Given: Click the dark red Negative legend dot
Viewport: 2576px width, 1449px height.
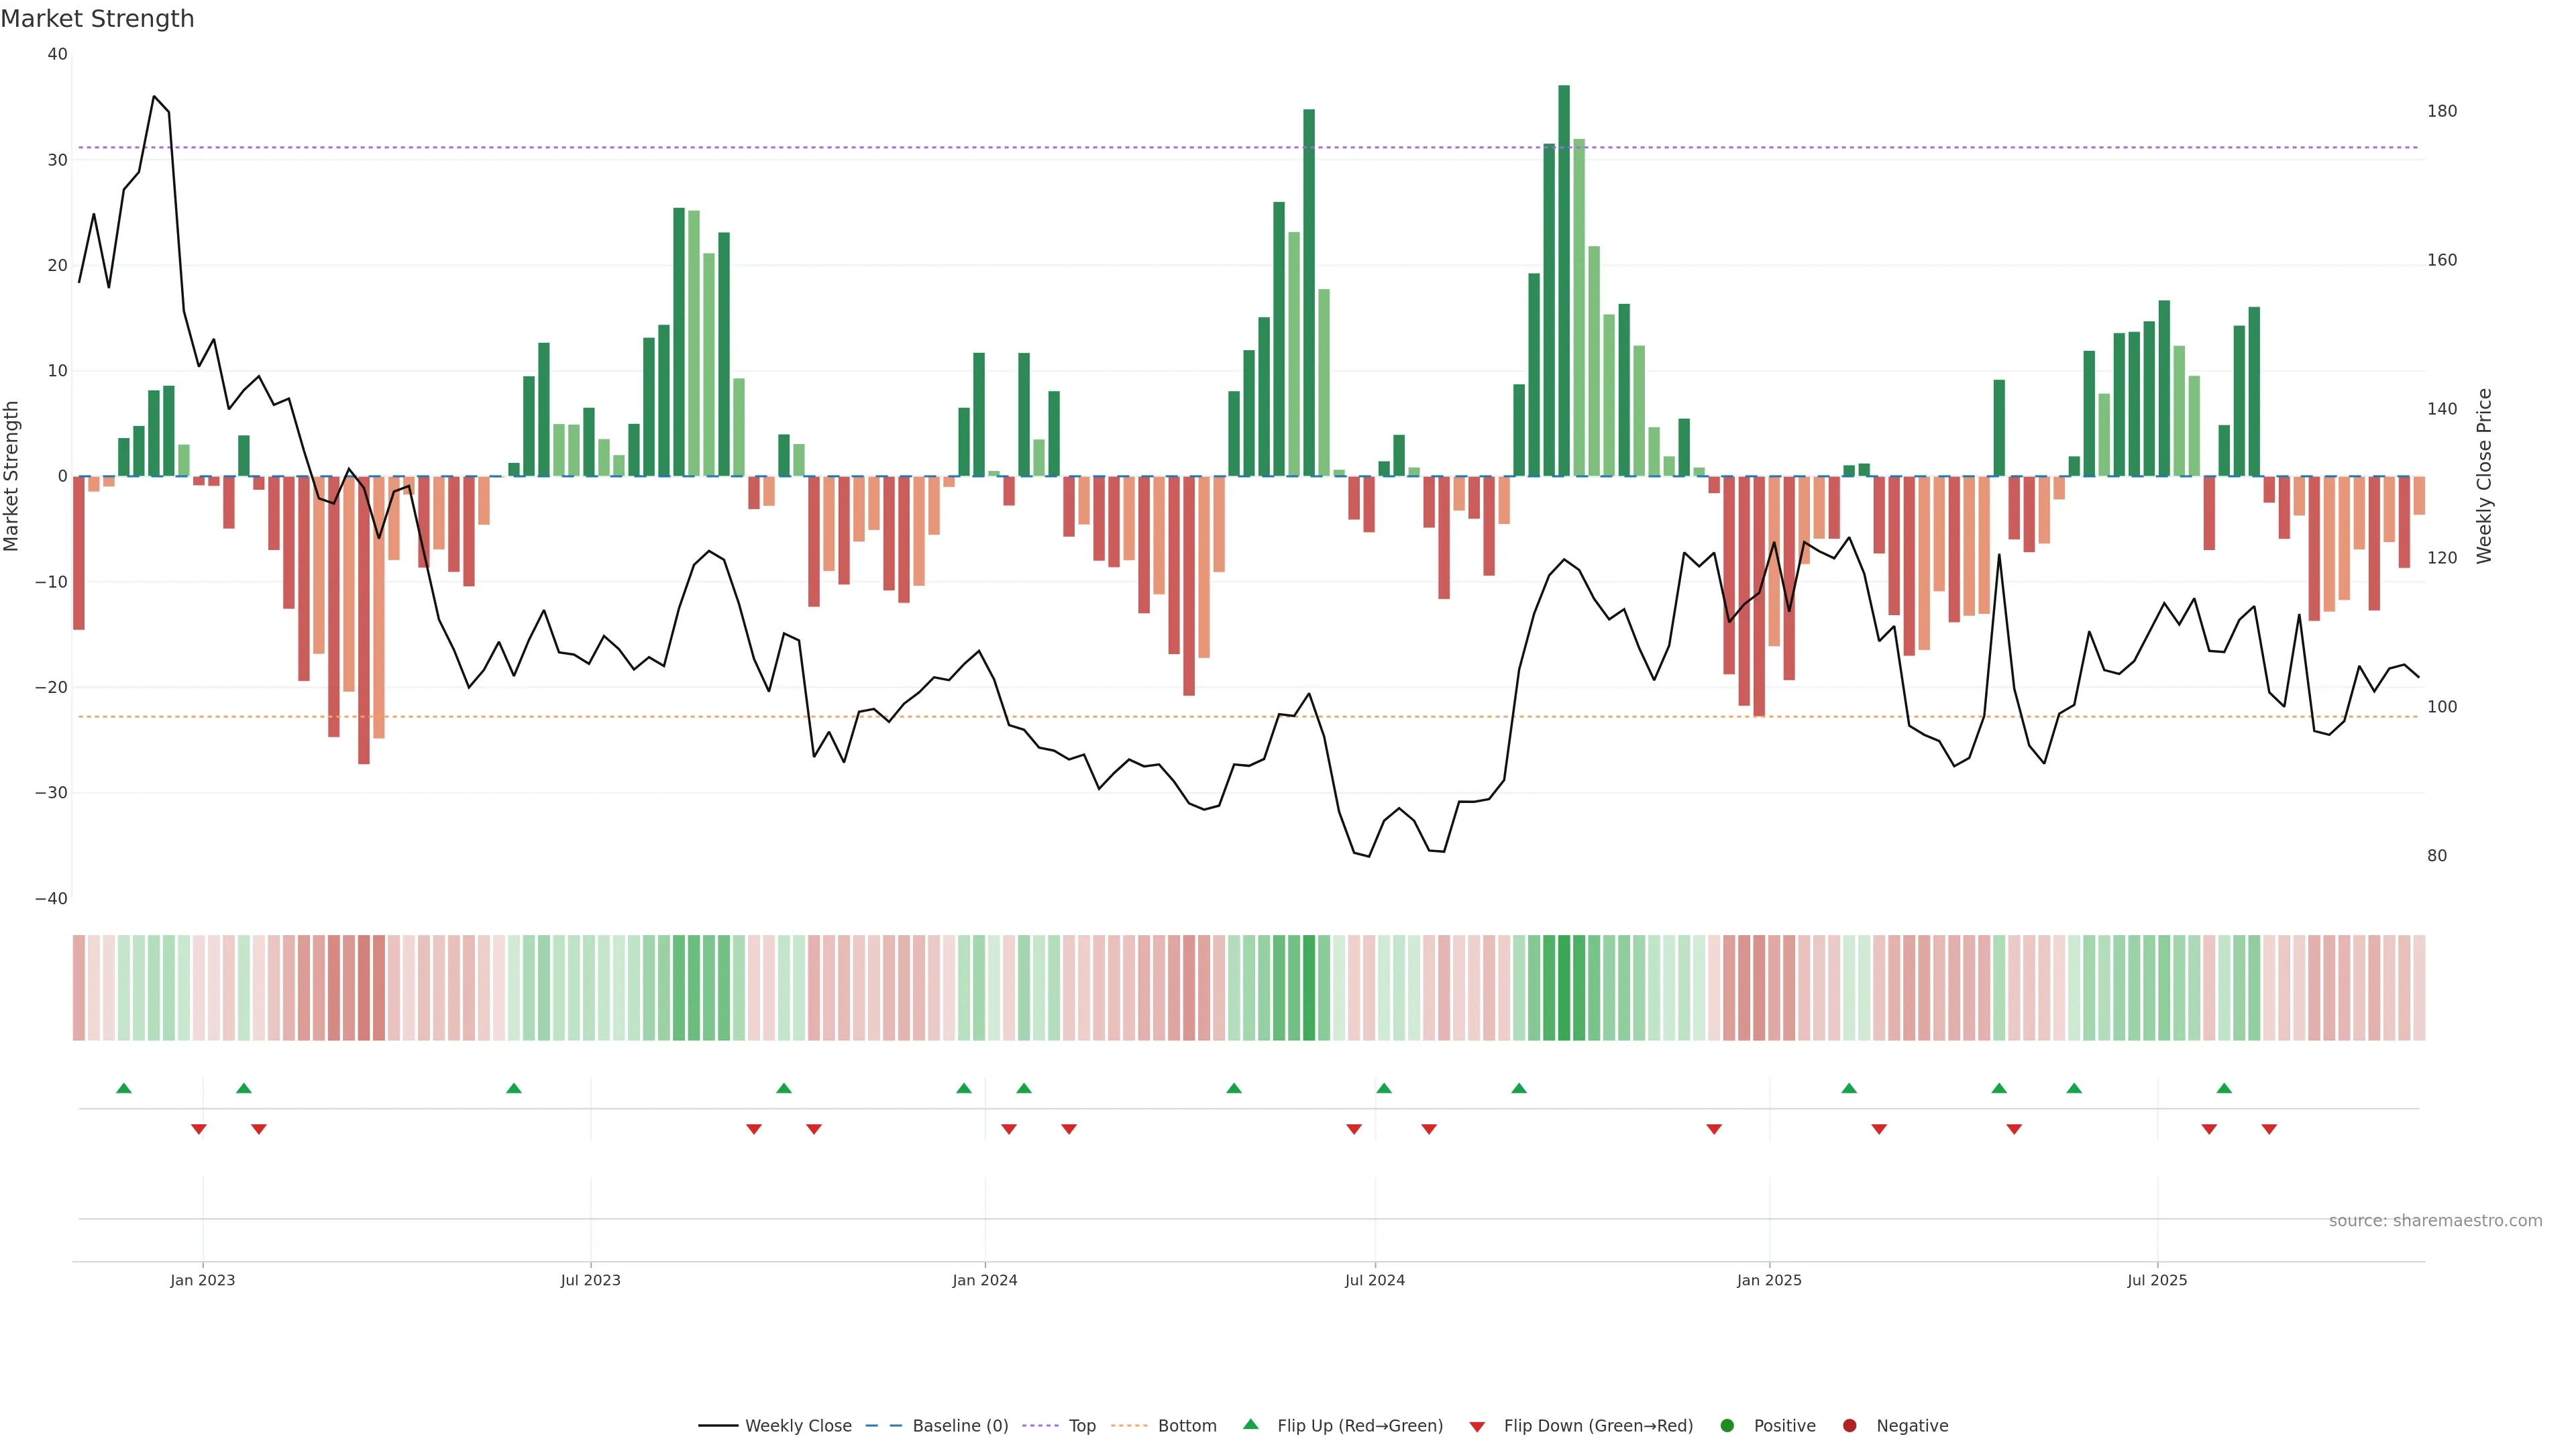Looking at the screenshot, I should (x=1849, y=1426).
